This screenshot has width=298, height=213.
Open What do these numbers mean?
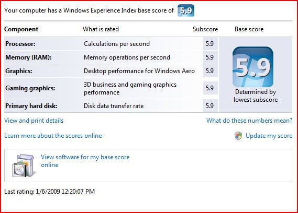[249, 121]
